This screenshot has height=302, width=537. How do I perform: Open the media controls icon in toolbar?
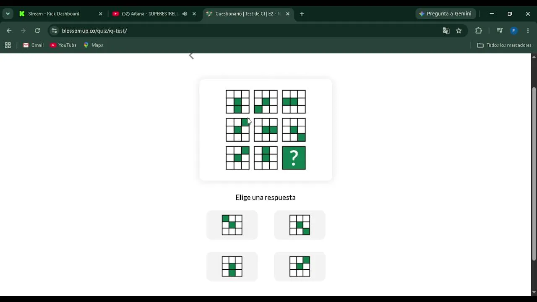(499, 31)
